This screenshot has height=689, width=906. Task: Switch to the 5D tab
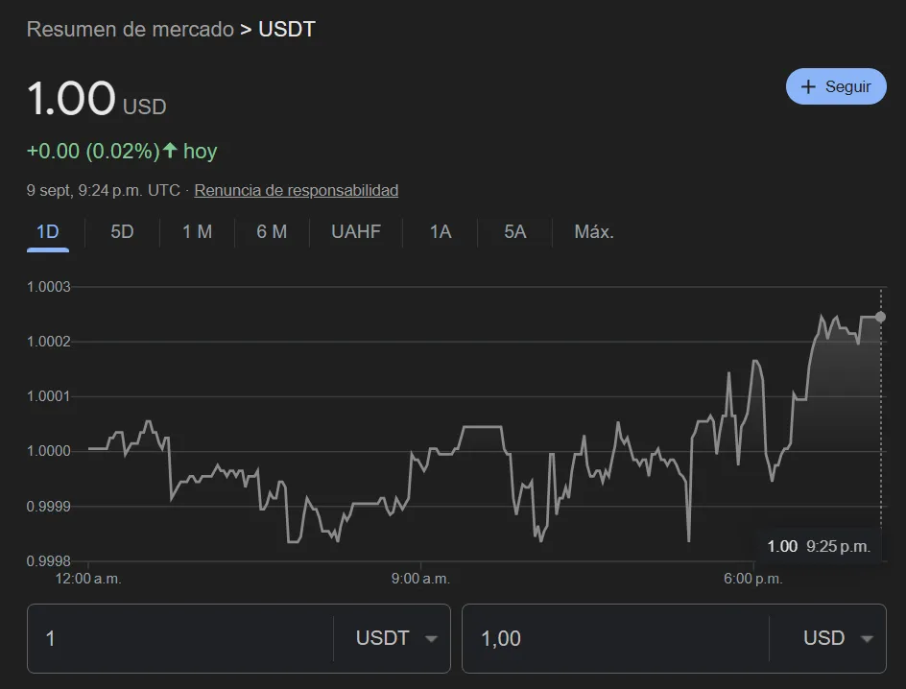pyautogui.click(x=122, y=231)
